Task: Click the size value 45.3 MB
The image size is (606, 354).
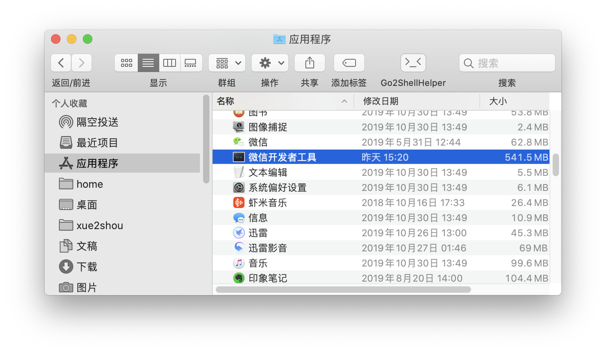Action: coord(530,233)
